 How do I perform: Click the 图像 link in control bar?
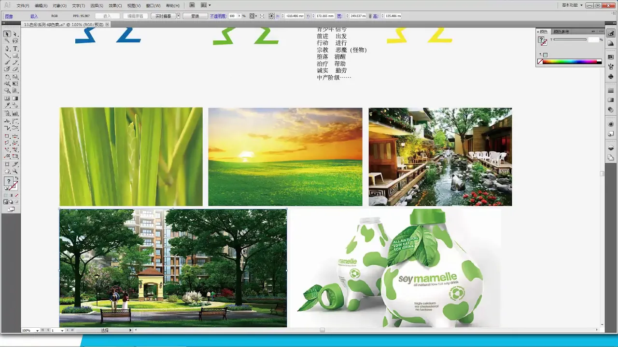point(9,16)
